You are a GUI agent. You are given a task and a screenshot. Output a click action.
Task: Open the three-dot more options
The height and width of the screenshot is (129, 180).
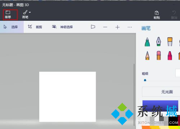tap(130, 27)
